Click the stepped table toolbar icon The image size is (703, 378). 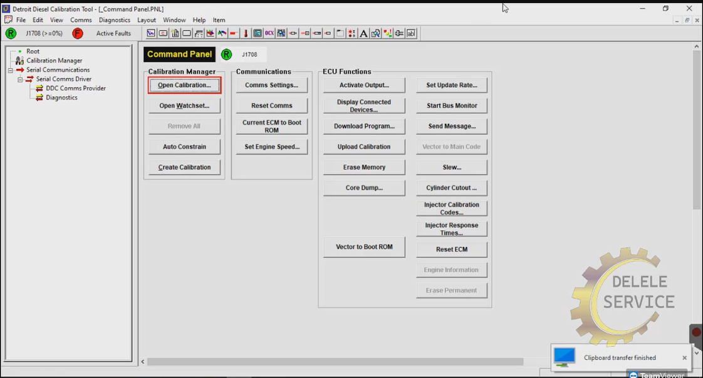coord(199,33)
